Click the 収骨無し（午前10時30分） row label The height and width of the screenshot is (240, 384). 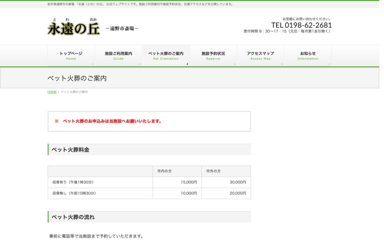click(x=74, y=193)
